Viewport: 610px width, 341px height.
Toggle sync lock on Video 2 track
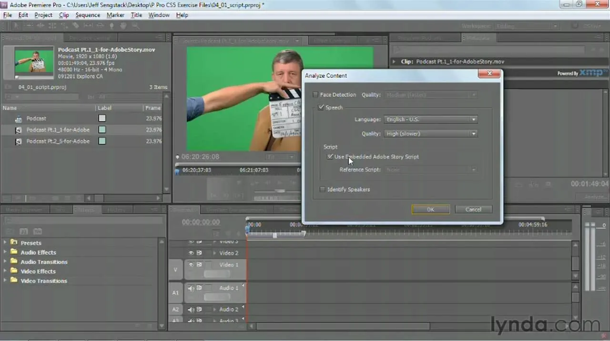click(199, 253)
